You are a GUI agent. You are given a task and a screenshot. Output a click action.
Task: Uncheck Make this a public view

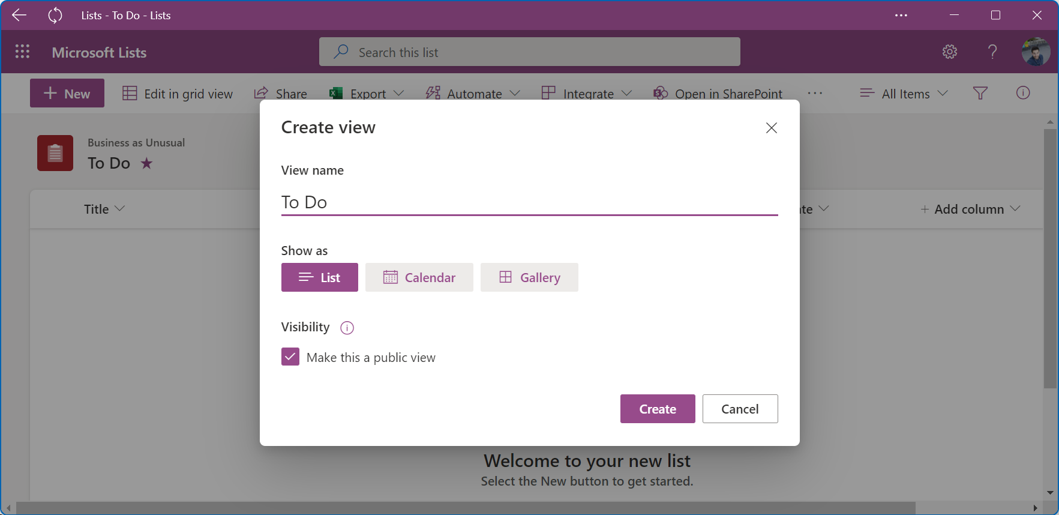point(290,357)
